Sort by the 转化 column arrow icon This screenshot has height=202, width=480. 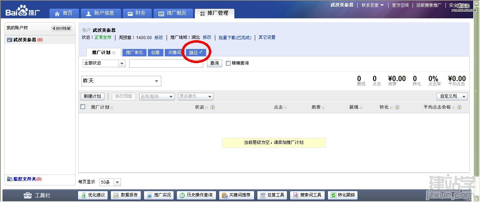(391, 108)
